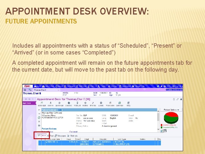Click the Visit Type column header

(122, 139)
